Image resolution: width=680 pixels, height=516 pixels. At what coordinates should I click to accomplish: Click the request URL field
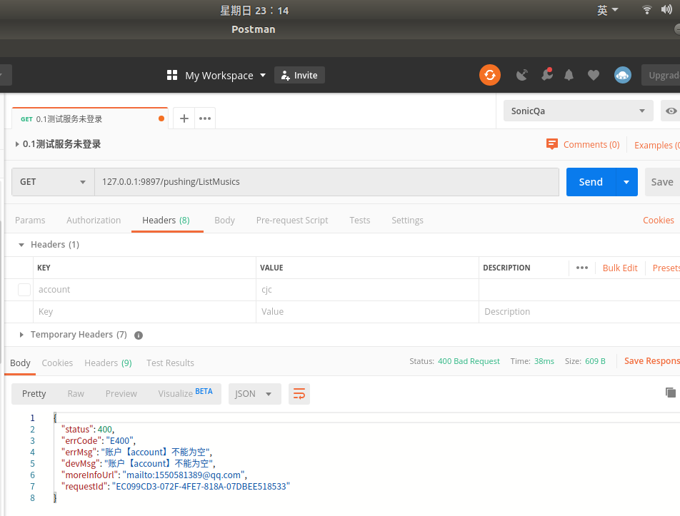tap(327, 182)
